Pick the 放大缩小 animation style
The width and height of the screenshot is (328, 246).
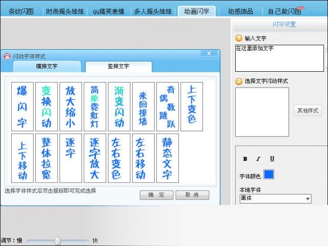pyautogui.click(x=71, y=107)
